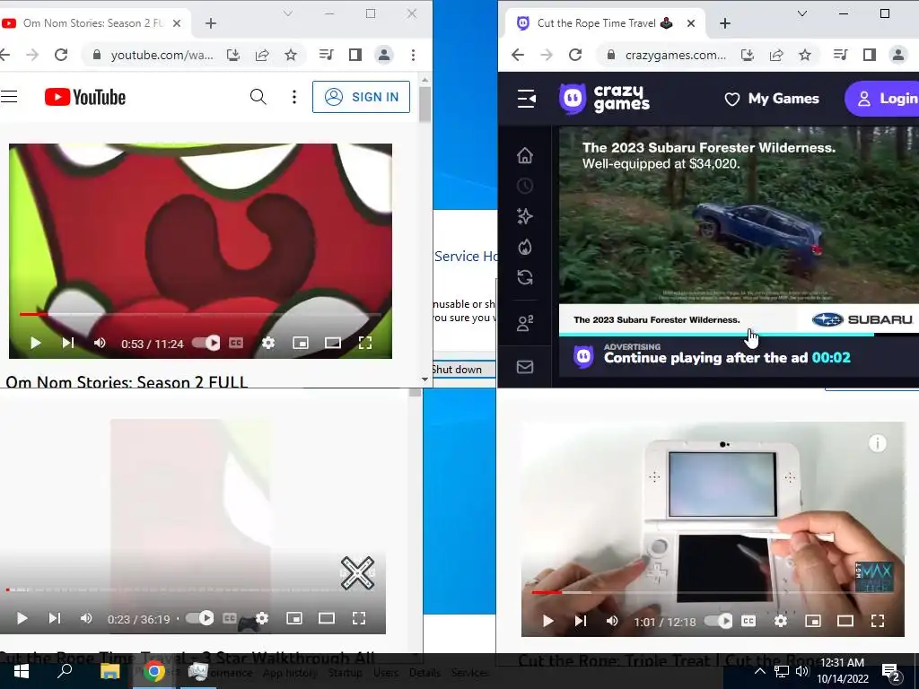
Task: Open the Windows Start menu
Action: (22, 671)
